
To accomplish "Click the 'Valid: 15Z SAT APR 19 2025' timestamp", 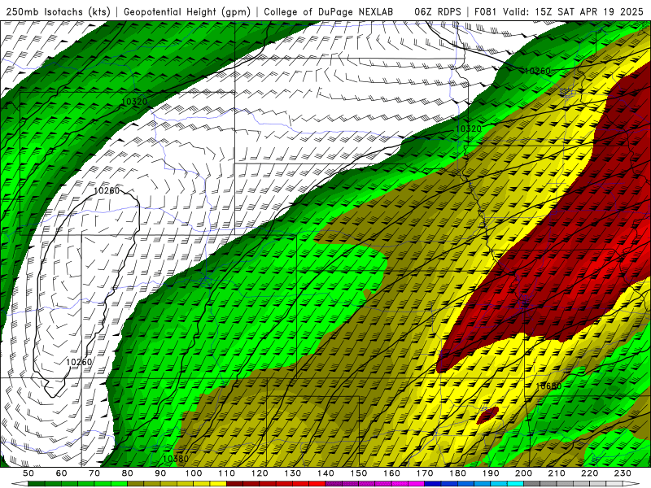I will pos(573,12).
